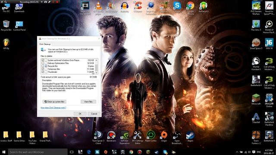Select Battlefield 3 desktop icon

(x=269, y=136)
